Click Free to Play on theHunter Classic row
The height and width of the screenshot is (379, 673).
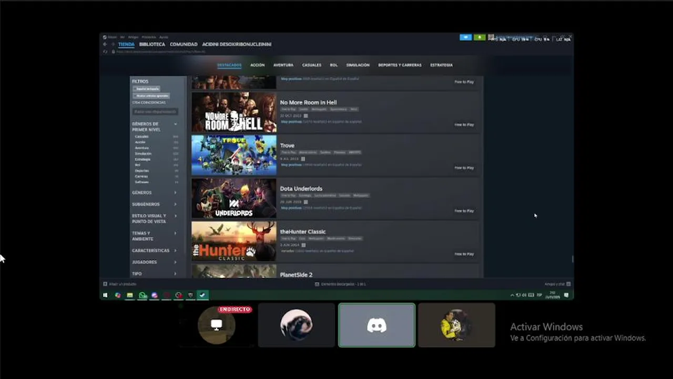tap(464, 254)
